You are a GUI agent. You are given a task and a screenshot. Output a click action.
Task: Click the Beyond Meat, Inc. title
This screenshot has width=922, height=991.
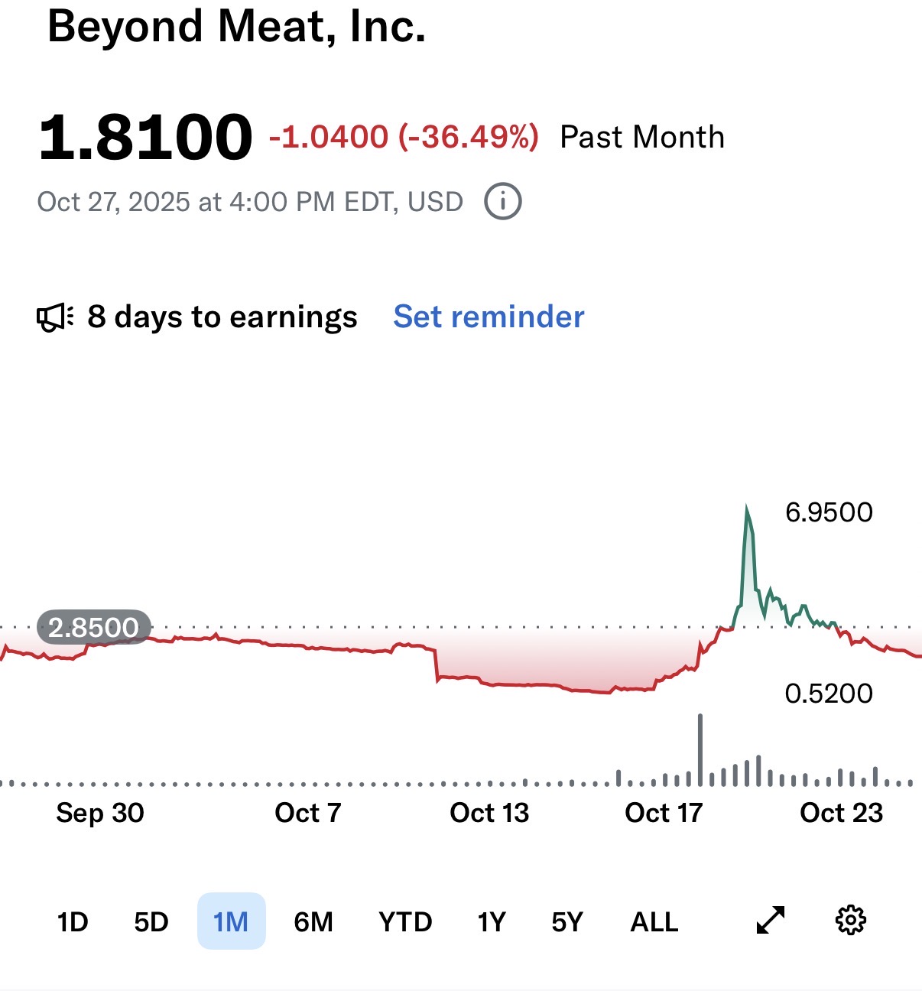pyautogui.click(x=236, y=26)
